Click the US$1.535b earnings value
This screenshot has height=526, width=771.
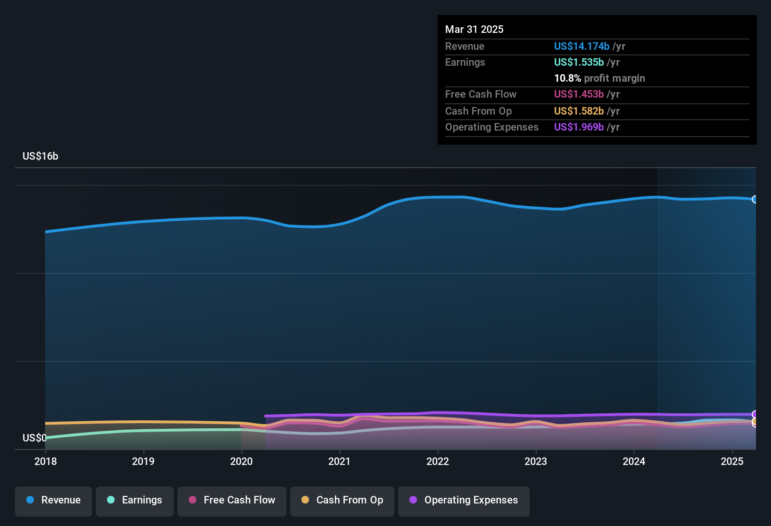tap(579, 62)
